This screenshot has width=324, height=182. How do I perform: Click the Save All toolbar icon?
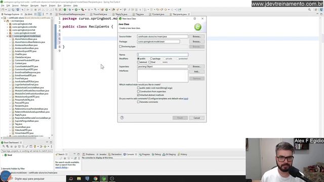(x=13, y=10)
